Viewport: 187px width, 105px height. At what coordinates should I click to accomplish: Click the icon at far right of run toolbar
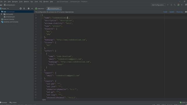pos(186,5)
